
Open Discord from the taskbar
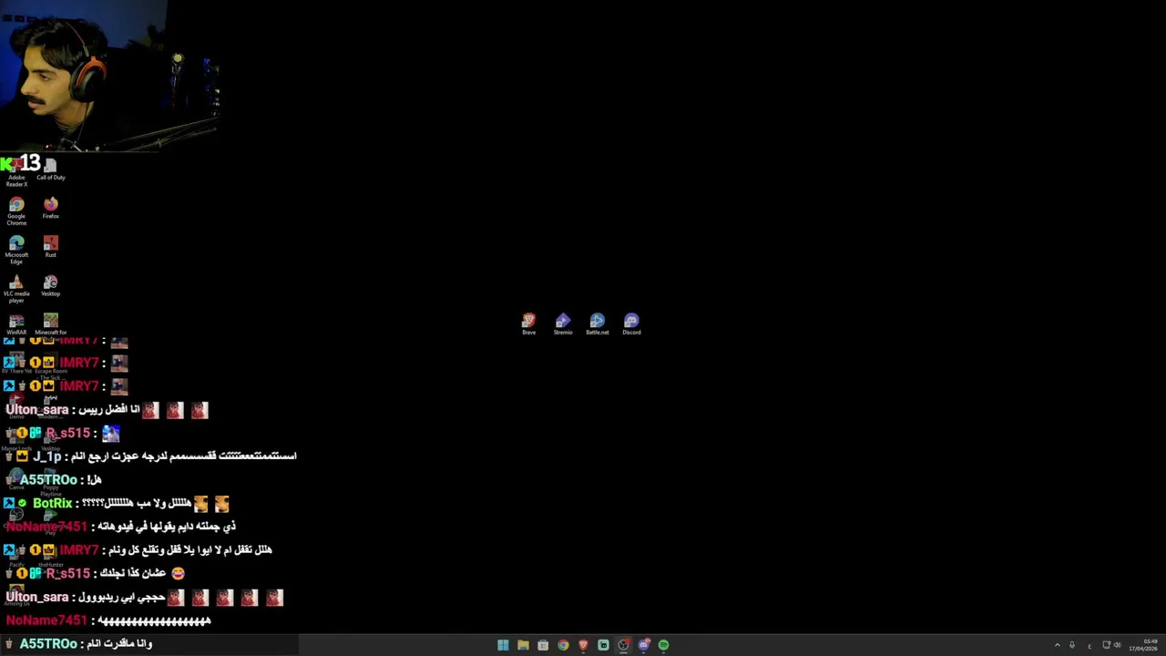(644, 645)
